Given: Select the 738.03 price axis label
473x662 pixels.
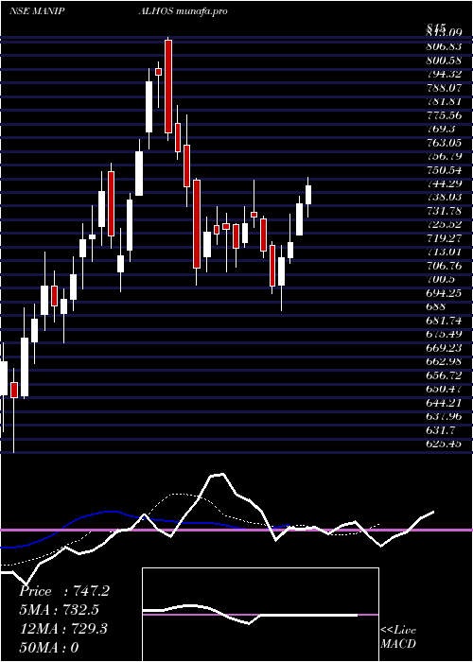Looking at the screenshot, I should pos(444,197).
